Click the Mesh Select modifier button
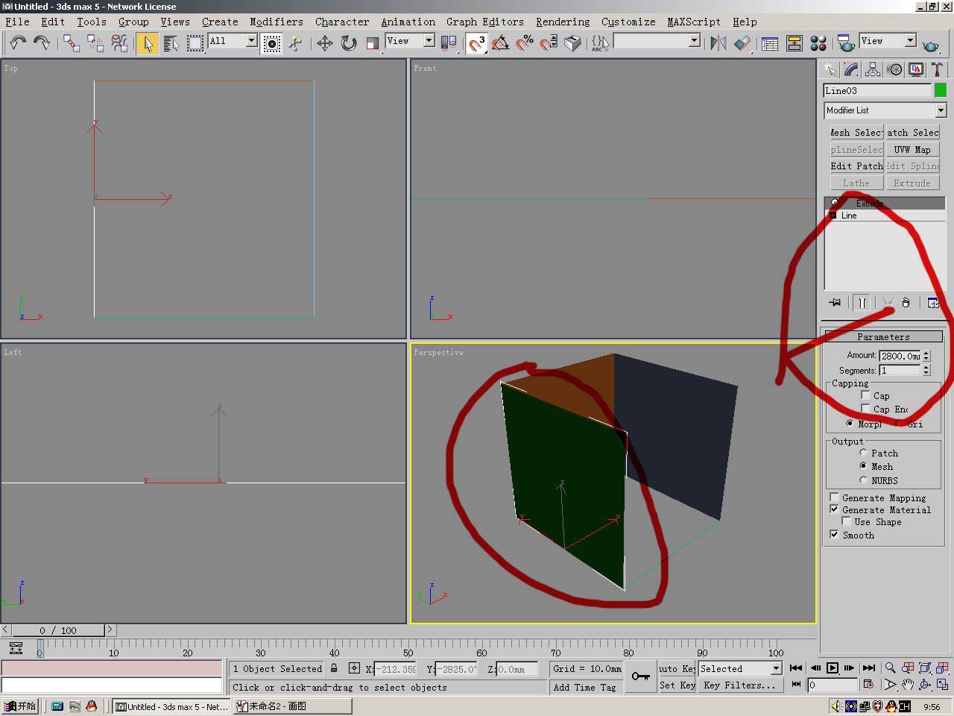 tap(856, 132)
